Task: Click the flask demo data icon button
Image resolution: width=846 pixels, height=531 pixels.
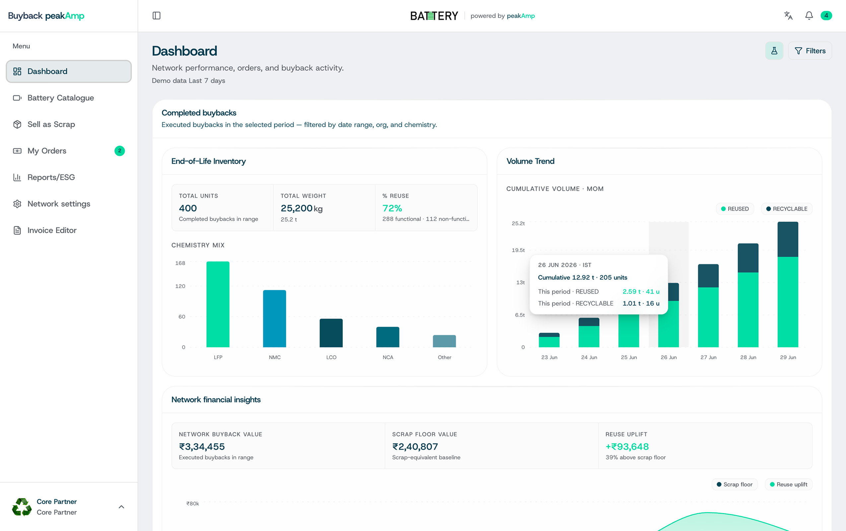Action: click(x=774, y=51)
